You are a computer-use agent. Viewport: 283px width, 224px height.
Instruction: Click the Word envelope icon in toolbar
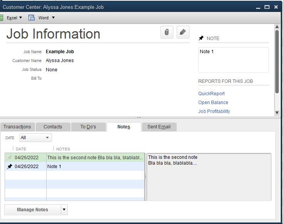coord(32,18)
